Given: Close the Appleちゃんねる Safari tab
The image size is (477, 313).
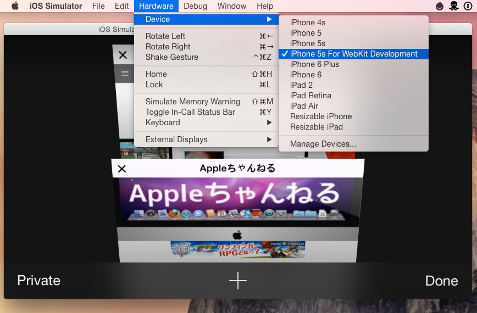Looking at the screenshot, I should (x=121, y=169).
